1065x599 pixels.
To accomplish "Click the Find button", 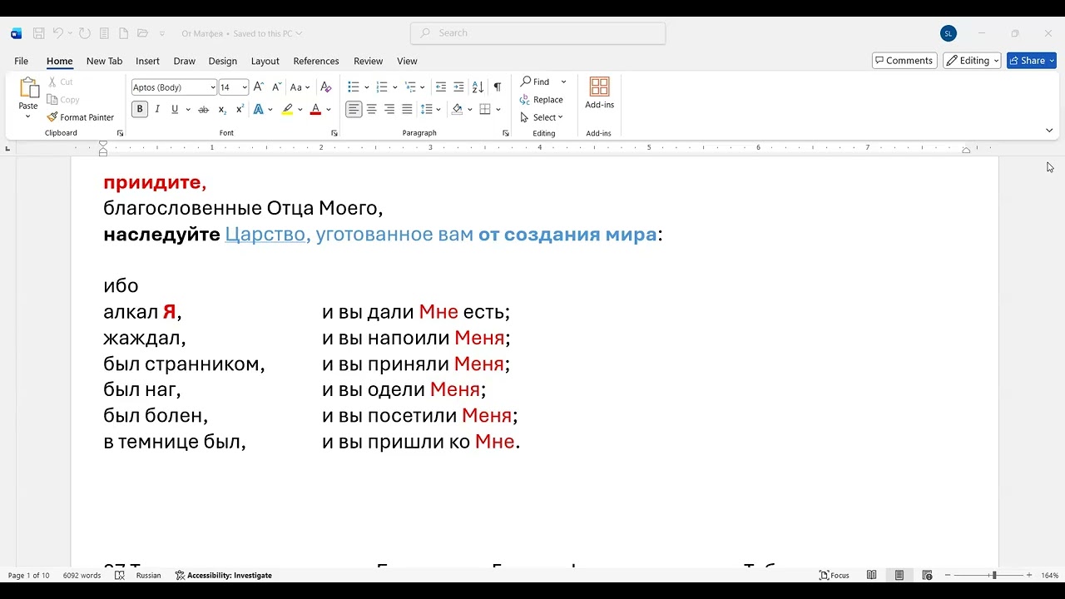I will click(x=535, y=82).
